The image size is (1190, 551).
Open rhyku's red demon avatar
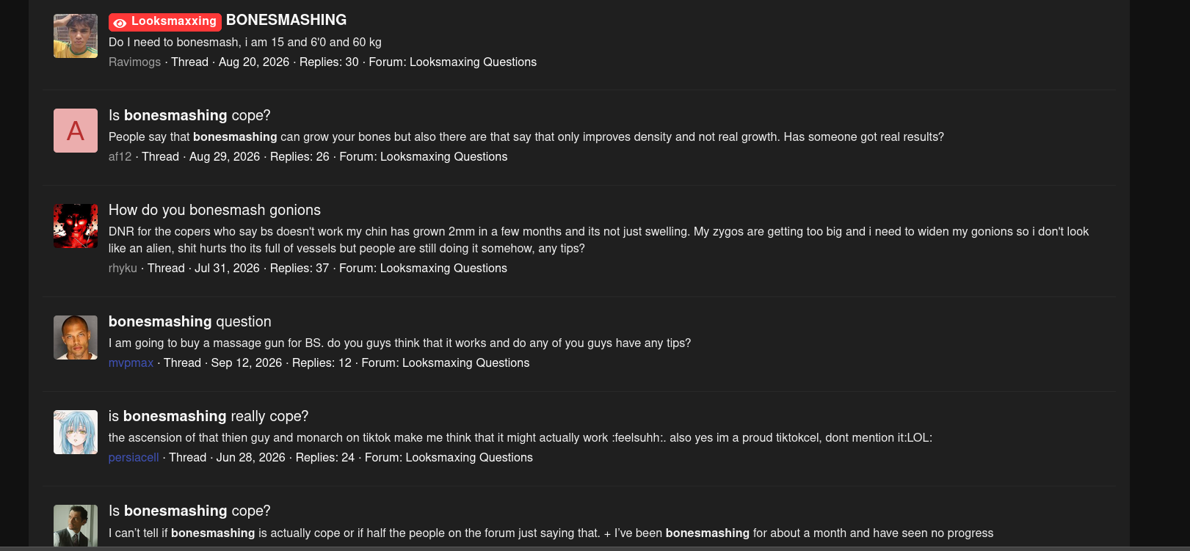(76, 226)
